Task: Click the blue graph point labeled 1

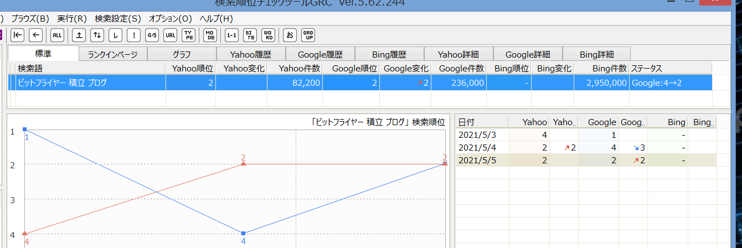Action: click(x=25, y=129)
